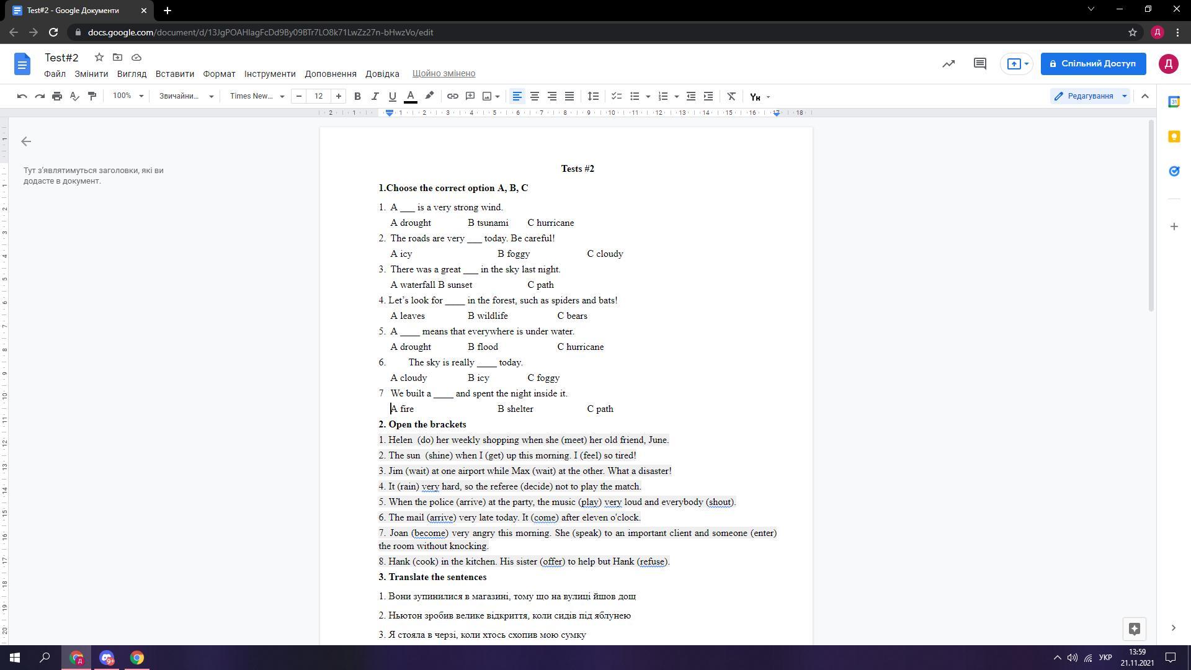Star the Test#2 document

click(99, 58)
